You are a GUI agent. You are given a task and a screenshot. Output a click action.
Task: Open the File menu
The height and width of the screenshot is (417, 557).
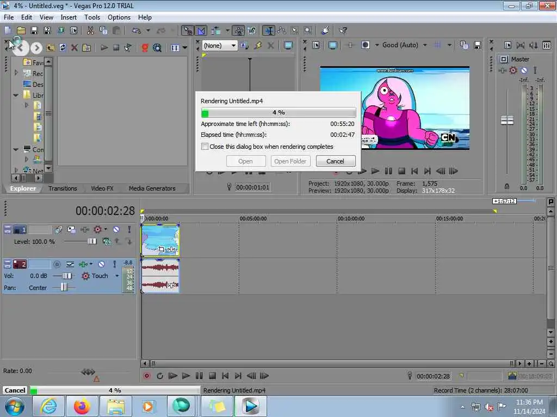(x=9, y=17)
